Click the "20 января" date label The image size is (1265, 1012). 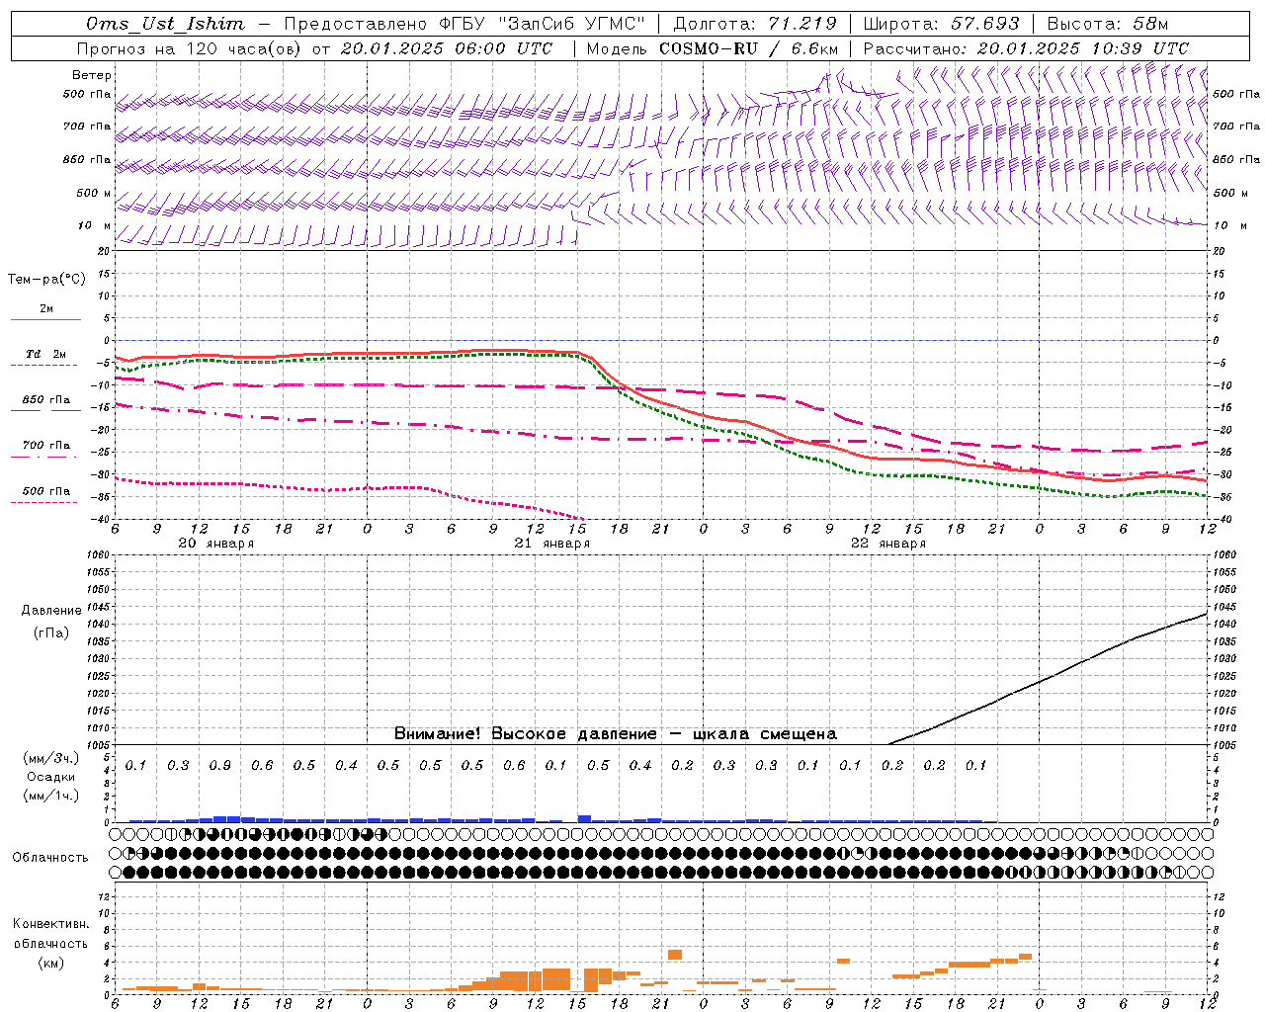[215, 544]
